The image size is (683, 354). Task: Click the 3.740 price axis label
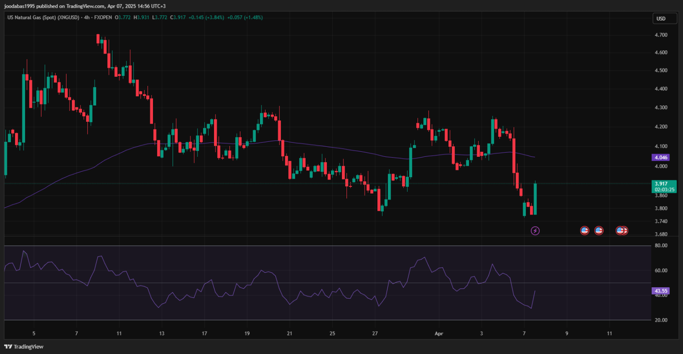click(661, 221)
